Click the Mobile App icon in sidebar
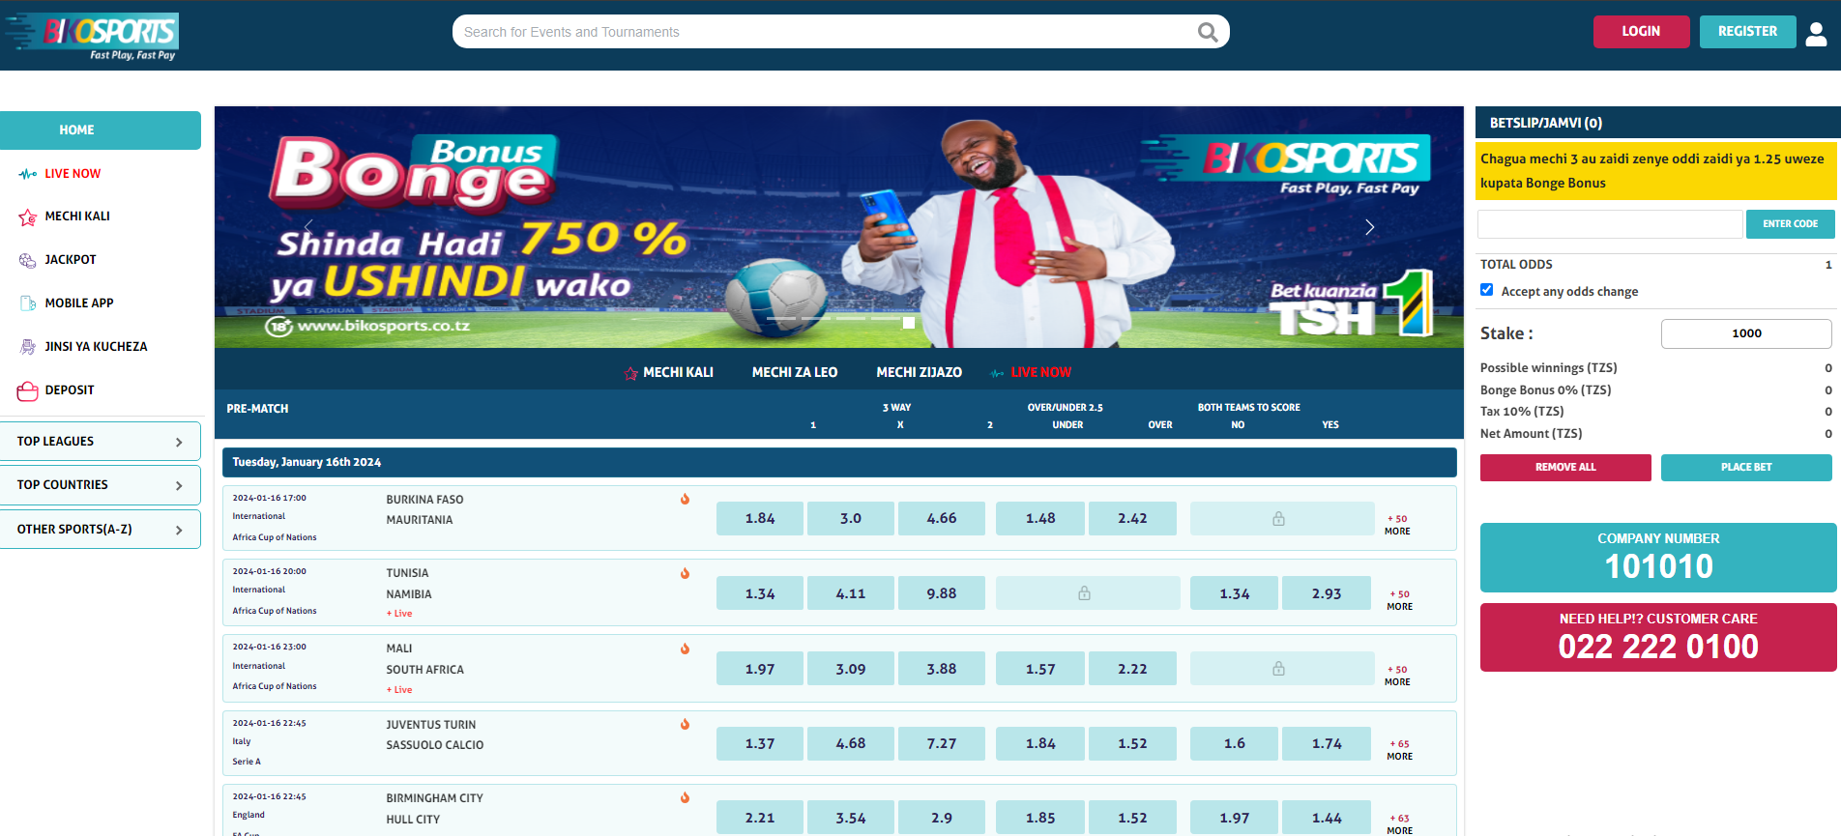 click(27, 303)
